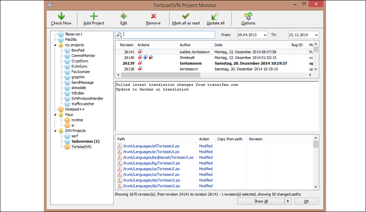This screenshot has height=212, width=366.
Task: Open the Show All split-button arrow
Action: pos(288,201)
